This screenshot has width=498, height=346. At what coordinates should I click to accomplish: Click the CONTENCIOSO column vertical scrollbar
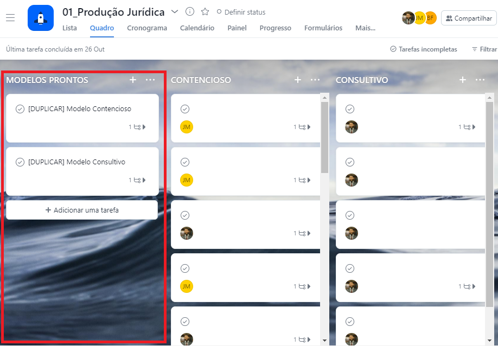point(325,136)
